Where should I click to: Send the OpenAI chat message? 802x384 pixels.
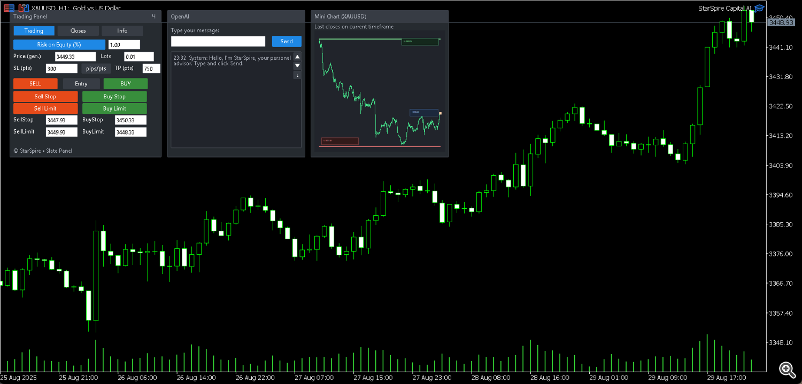click(287, 42)
